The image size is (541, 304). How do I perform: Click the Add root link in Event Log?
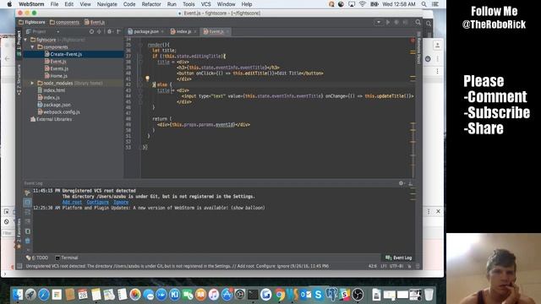pos(72,203)
